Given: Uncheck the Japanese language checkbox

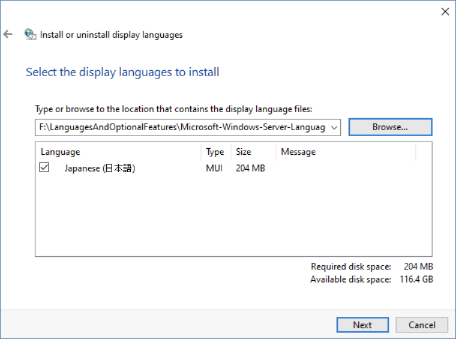Looking at the screenshot, I should click(x=44, y=167).
